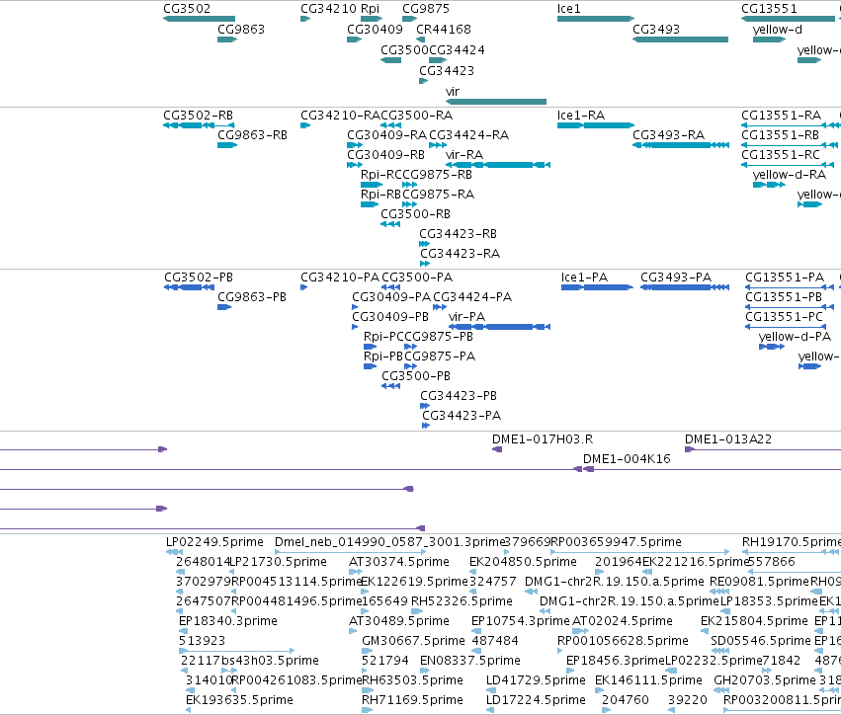Select the Rpi gene label

pyautogui.click(x=370, y=9)
